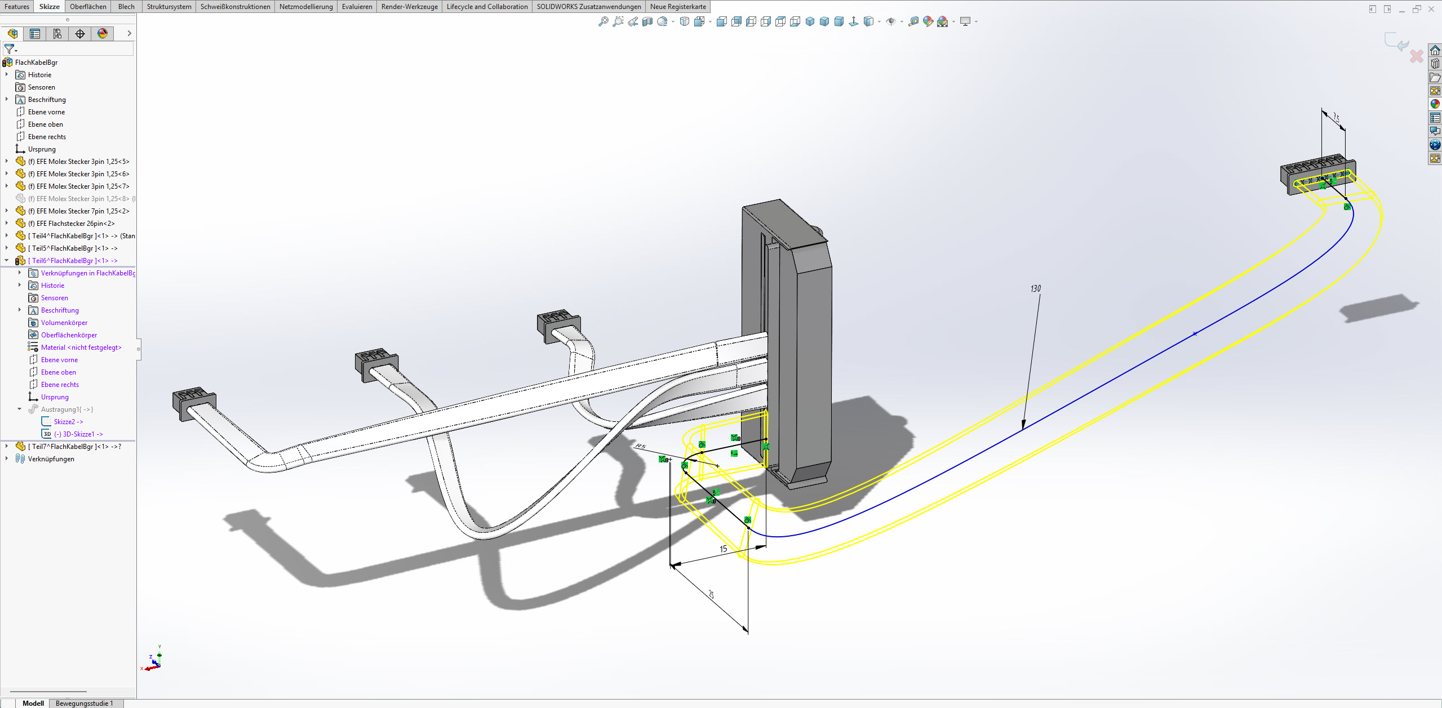This screenshot has width=1442, height=708.
Task: Toggle the Hide/Show Items eye icon
Action: pos(890,21)
